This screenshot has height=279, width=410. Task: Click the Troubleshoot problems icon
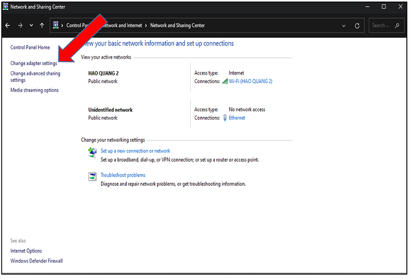tap(92, 177)
